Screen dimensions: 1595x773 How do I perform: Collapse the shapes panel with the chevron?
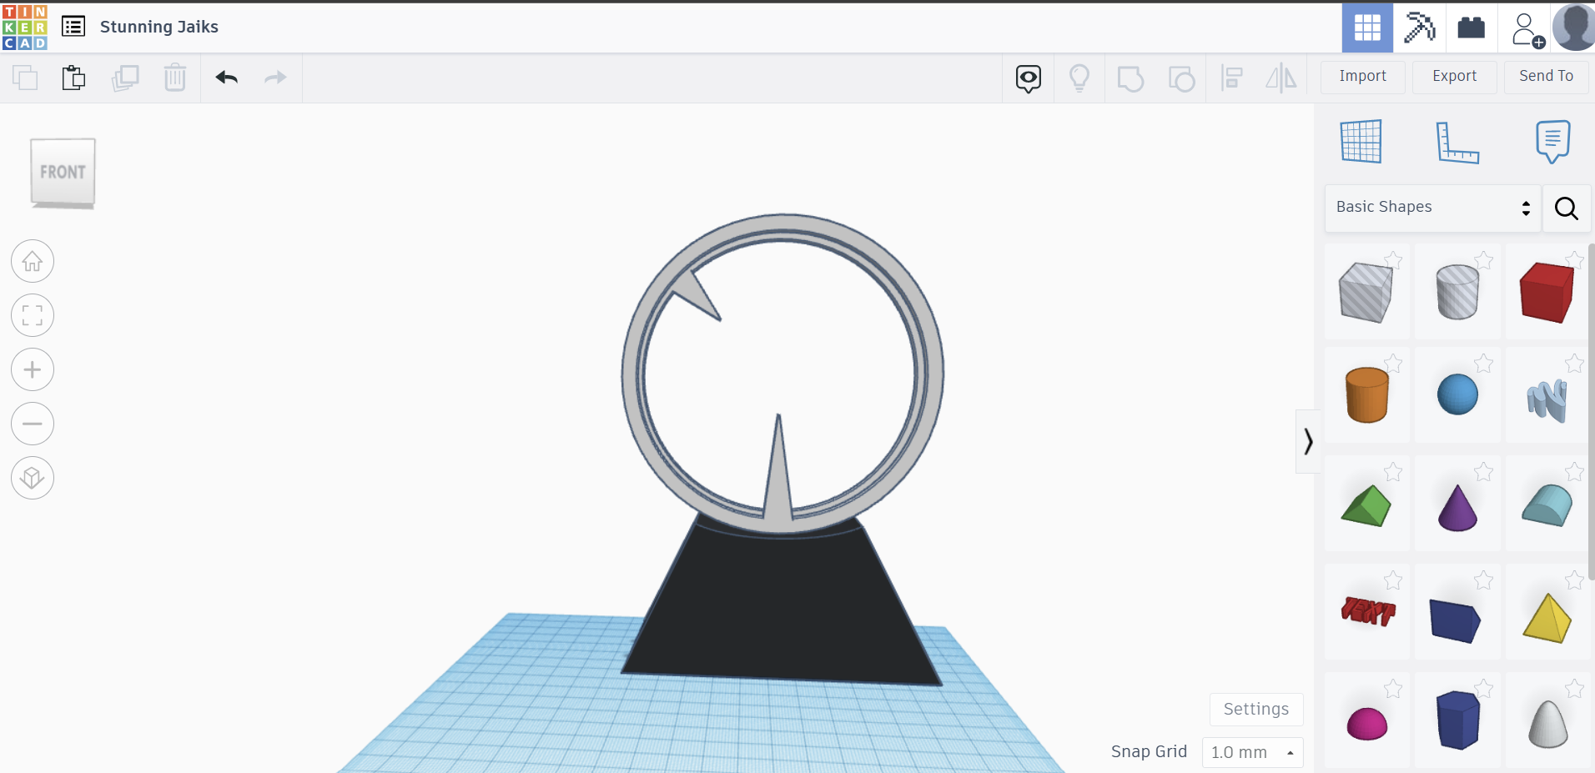(x=1307, y=441)
